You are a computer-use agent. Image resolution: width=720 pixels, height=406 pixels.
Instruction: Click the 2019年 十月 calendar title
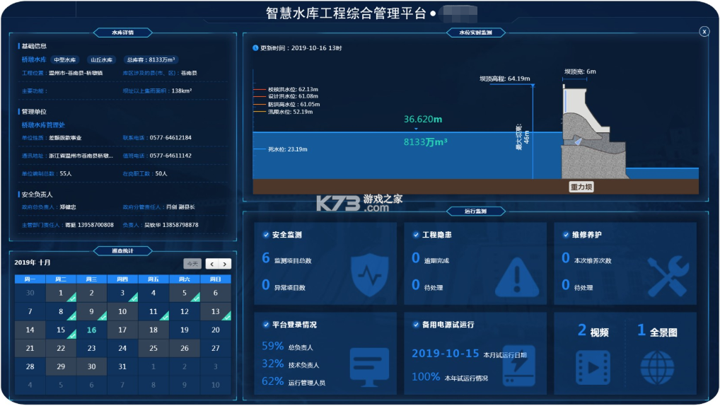(x=32, y=262)
